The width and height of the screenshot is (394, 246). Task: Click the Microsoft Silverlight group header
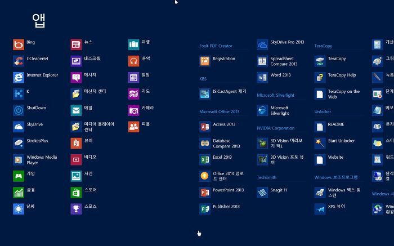pyautogui.click(x=275, y=95)
